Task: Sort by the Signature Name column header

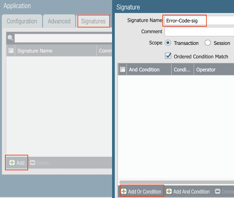Action: click(x=56, y=51)
